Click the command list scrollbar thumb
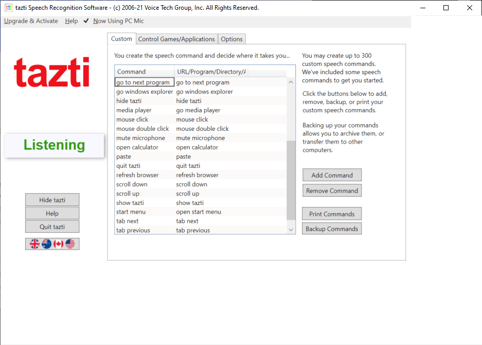 (291, 180)
